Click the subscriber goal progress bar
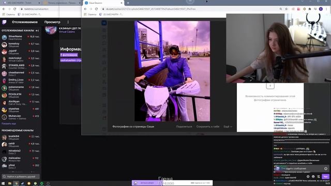 pyautogui.click(x=172, y=183)
